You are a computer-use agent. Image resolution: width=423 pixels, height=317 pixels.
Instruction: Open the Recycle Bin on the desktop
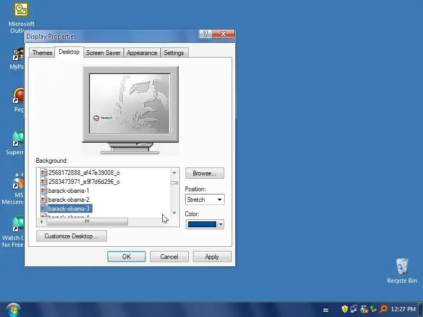pyautogui.click(x=402, y=271)
